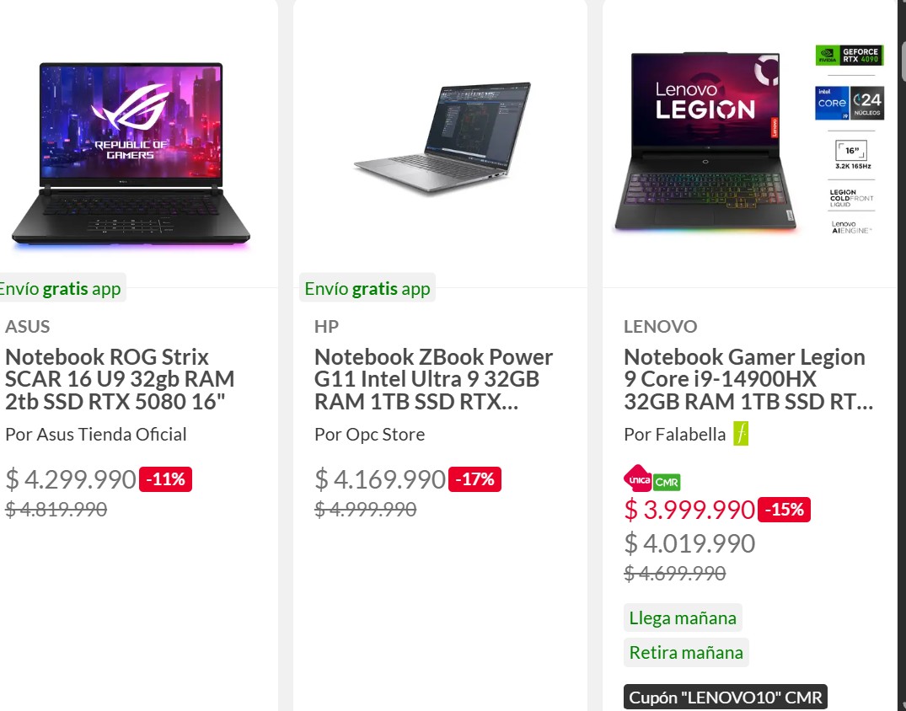Click the Envío gratis app tag on HP
This screenshot has height=711, width=906.
click(367, 289)
